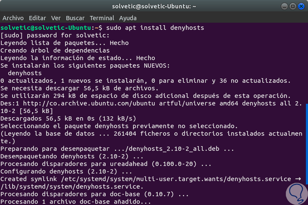Click 'Leyendo la información de estado... Hecho'
This screenshot has width=308, height=205.
click(78, 58)
